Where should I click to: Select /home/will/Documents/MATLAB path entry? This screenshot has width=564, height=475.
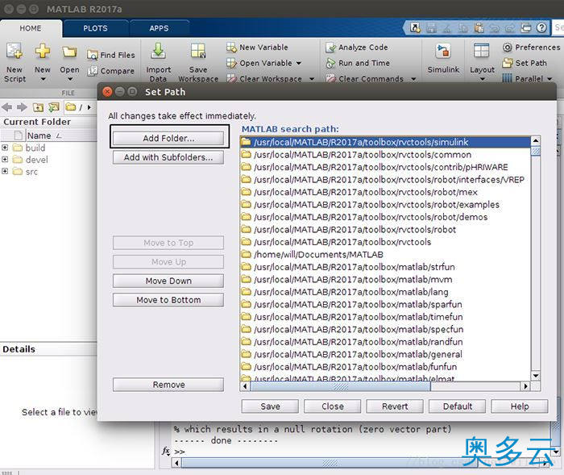(385, 254)
